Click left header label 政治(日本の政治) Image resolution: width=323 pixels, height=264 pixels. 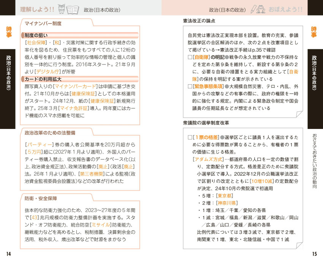point(102,10)
